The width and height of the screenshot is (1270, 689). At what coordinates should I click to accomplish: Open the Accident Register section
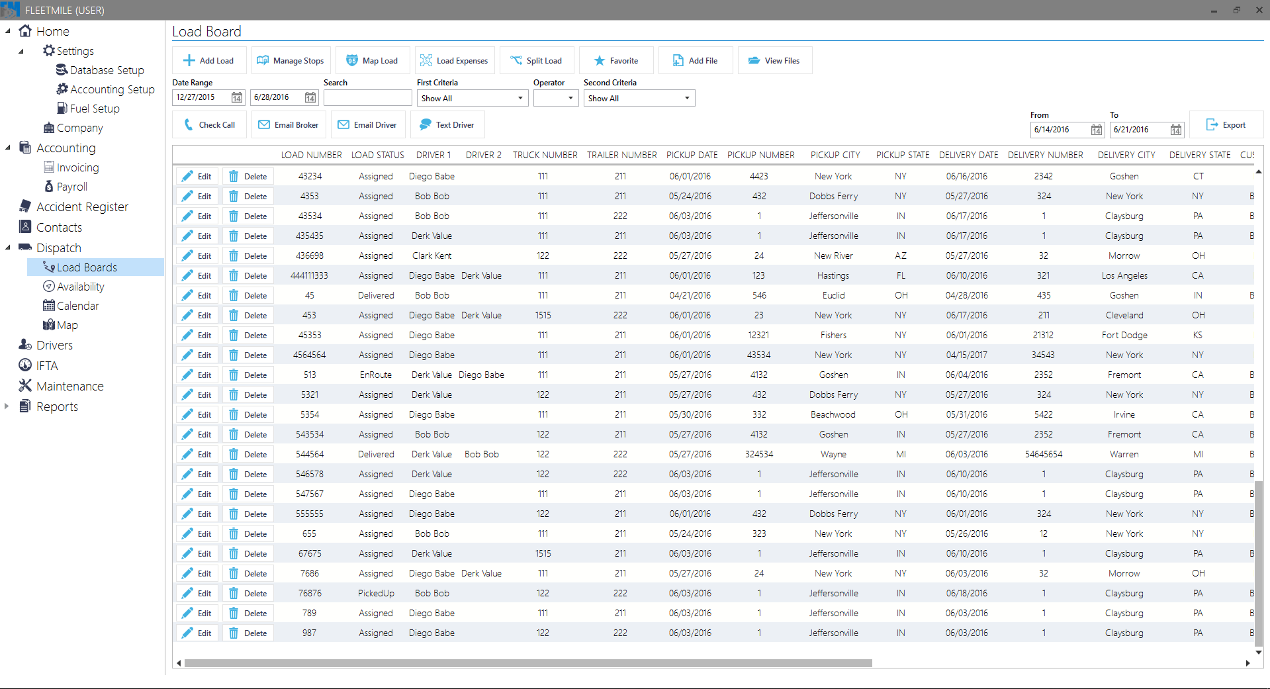tap(73, 207)
